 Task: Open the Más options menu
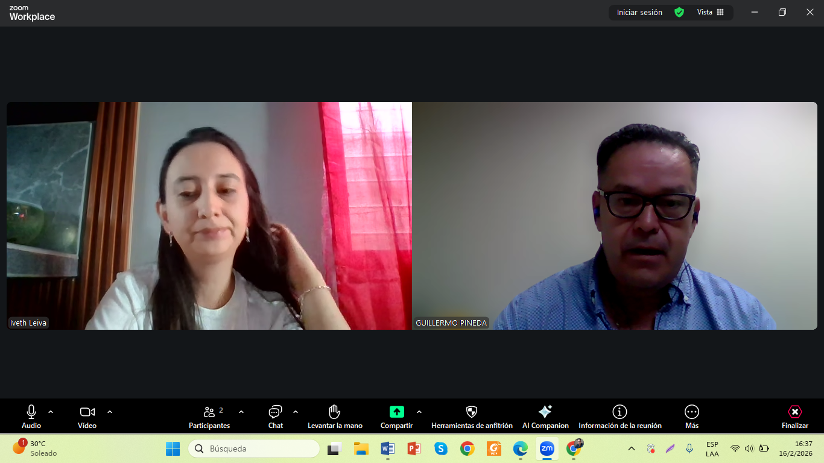[691, 416]
